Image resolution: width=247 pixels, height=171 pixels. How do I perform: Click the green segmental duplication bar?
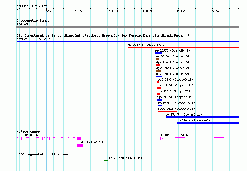coord(106,160)
